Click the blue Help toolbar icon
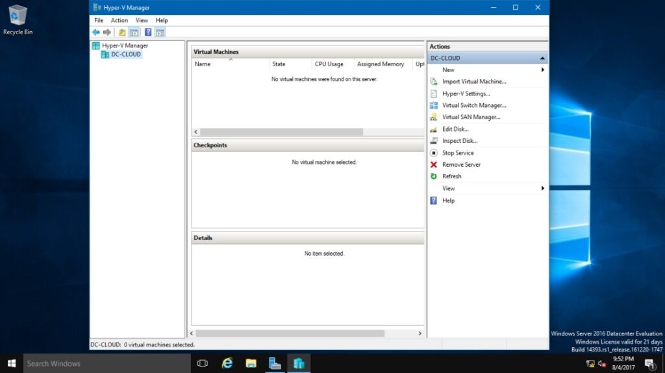This screenshot has height=373, width=665. coord(148,32)
